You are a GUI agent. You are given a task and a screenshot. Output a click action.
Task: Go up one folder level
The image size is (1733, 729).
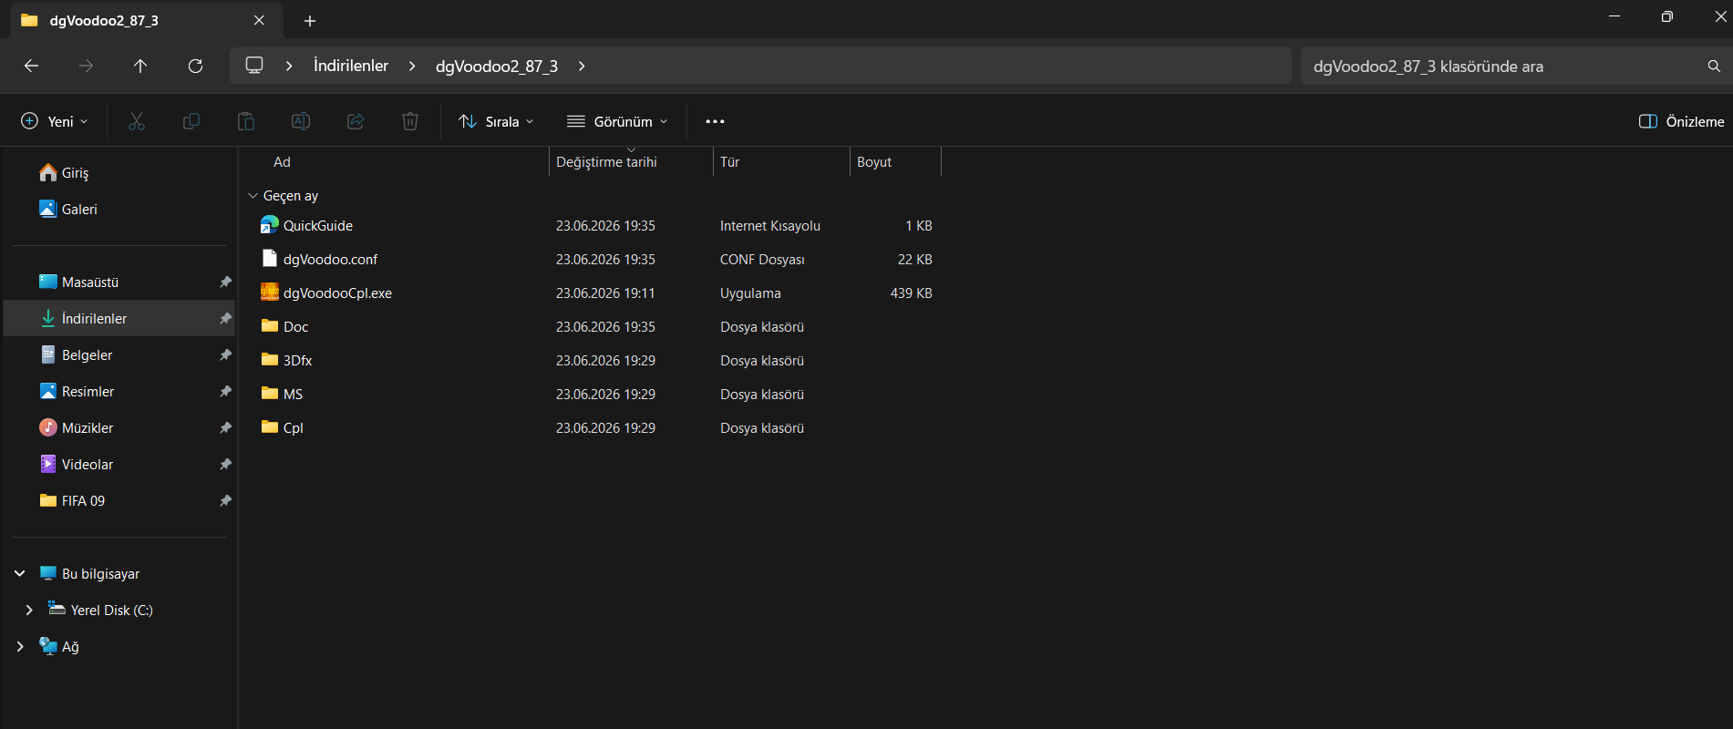tap(140, 66)
